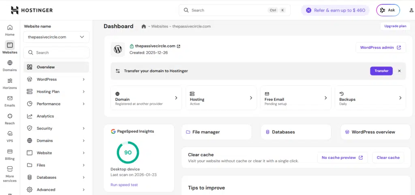
Task: Click the Hostinger logo
Action: tap(32, 10)
